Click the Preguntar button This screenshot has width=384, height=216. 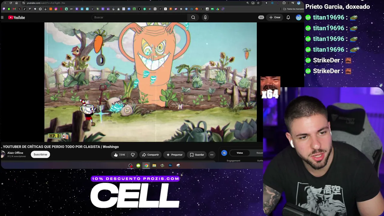(x=174, y=155)
